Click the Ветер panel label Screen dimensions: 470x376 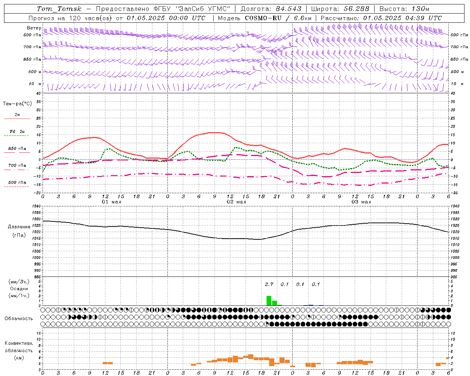[34, 28]
